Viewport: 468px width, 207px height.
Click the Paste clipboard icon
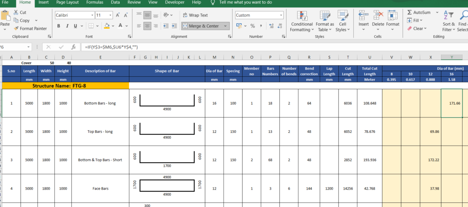pos(5,16)
